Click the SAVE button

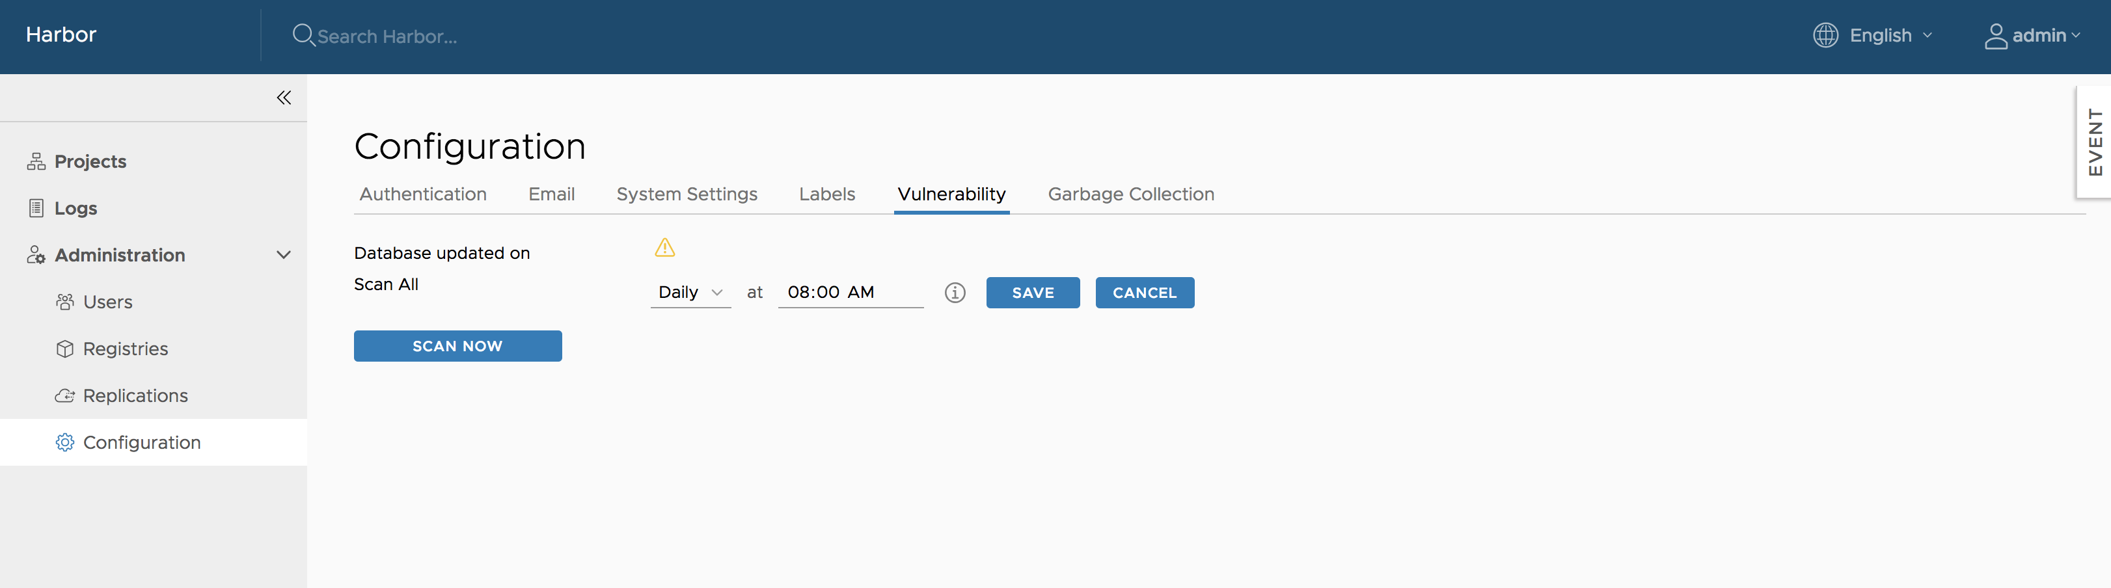(x=1031, y=292)
